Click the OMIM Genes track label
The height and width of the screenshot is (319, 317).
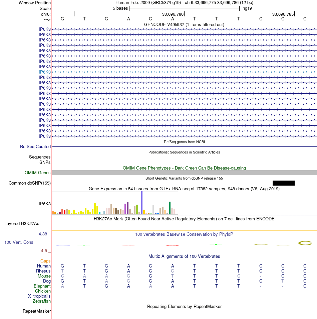pos(38,173)
